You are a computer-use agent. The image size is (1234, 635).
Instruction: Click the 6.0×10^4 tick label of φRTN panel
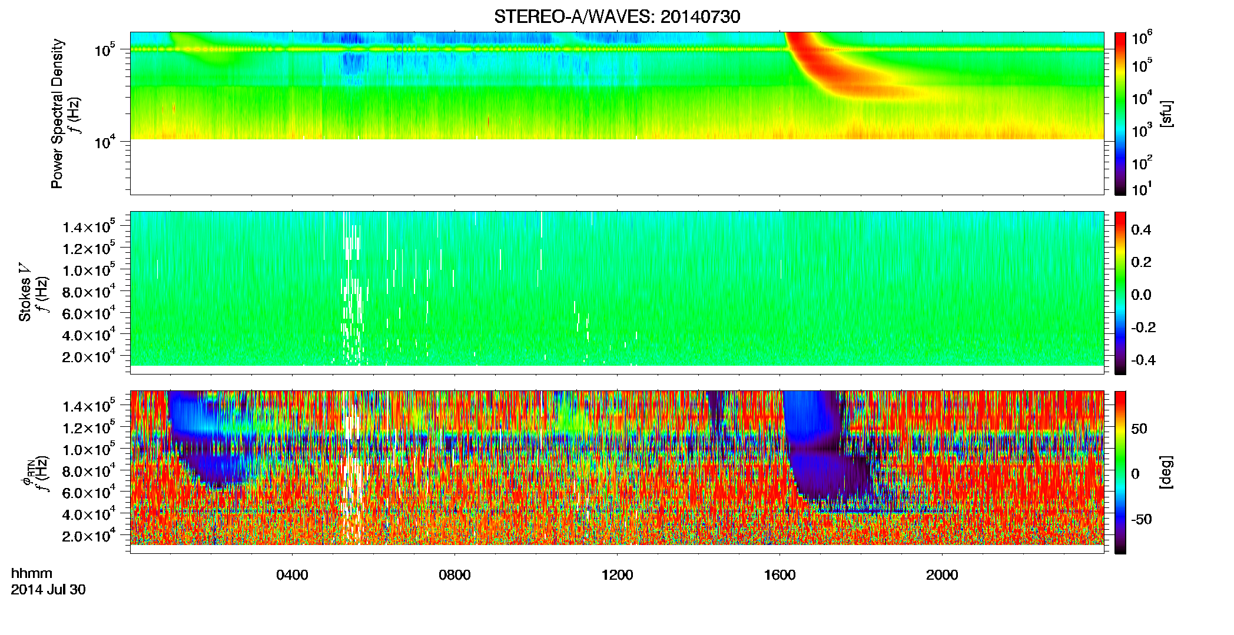[89, 492]
